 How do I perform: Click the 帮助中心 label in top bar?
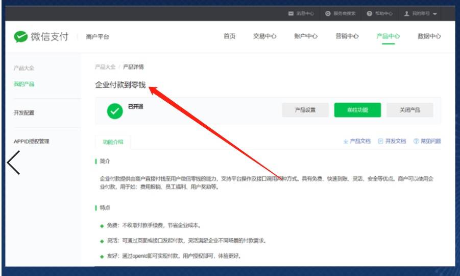(384, 13)
